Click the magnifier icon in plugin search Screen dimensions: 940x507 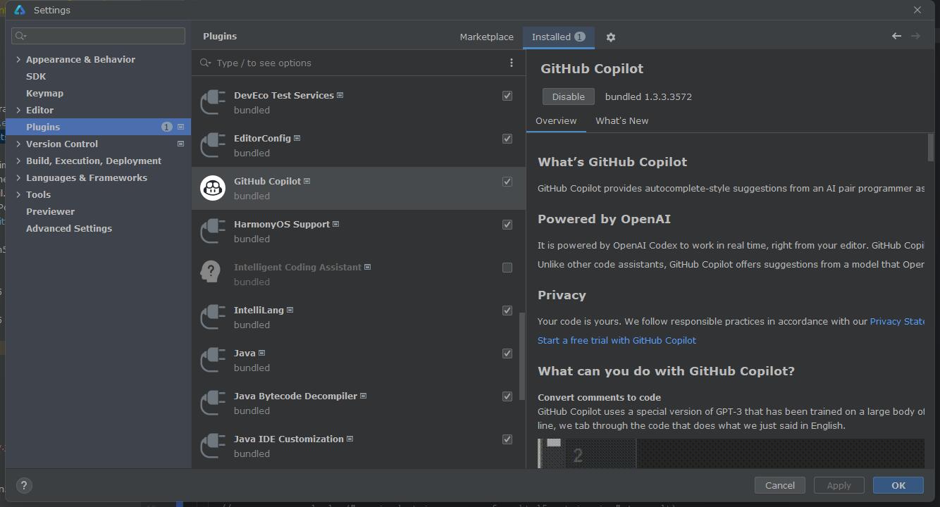coord(205,63)
